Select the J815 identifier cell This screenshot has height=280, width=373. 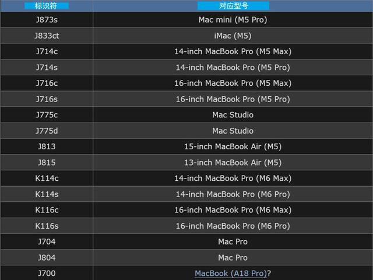(47, 162)
